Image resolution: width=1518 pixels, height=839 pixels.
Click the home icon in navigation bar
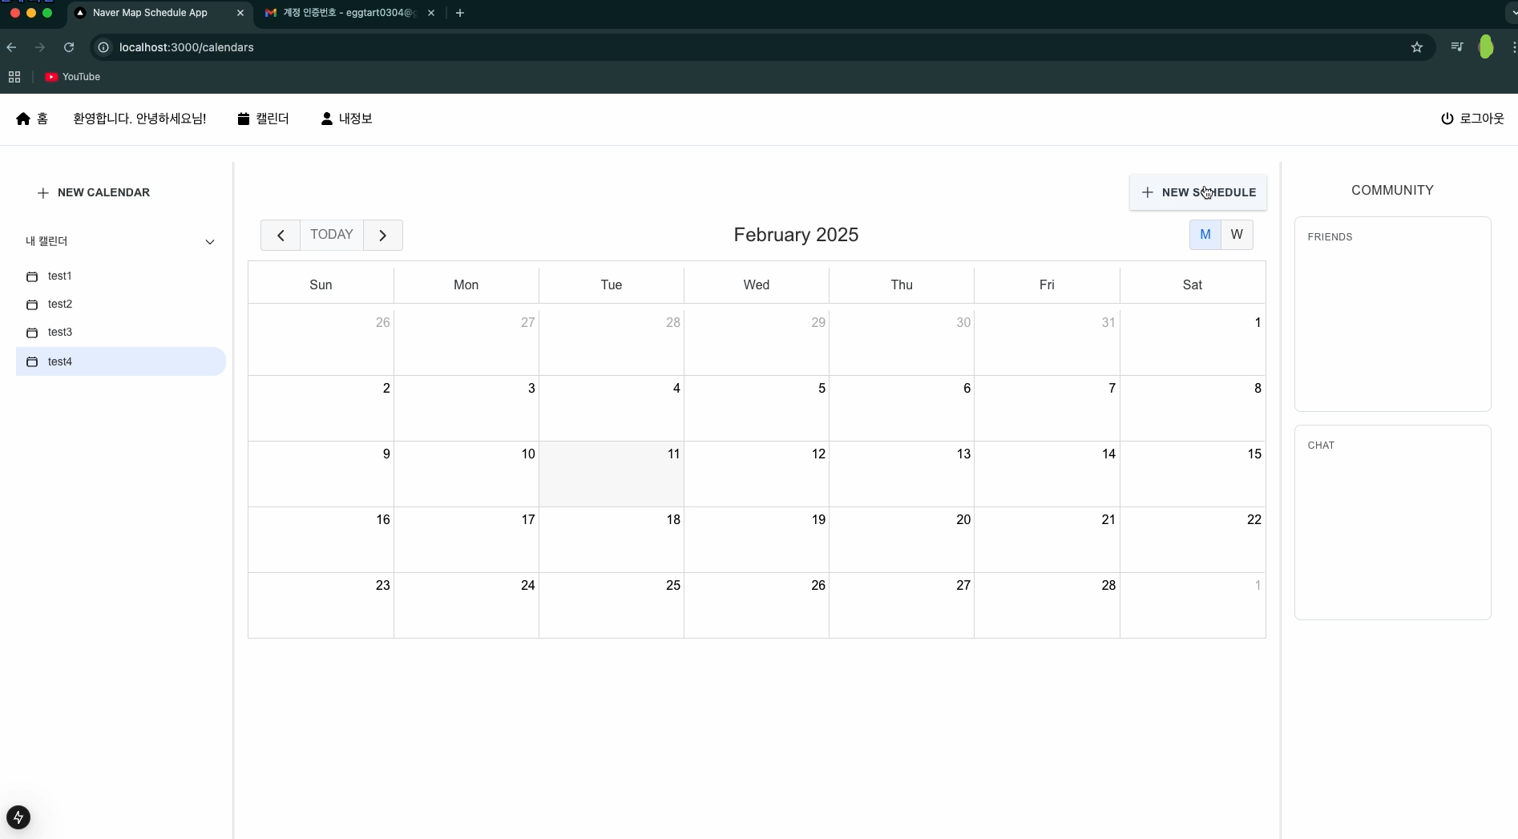23,119
